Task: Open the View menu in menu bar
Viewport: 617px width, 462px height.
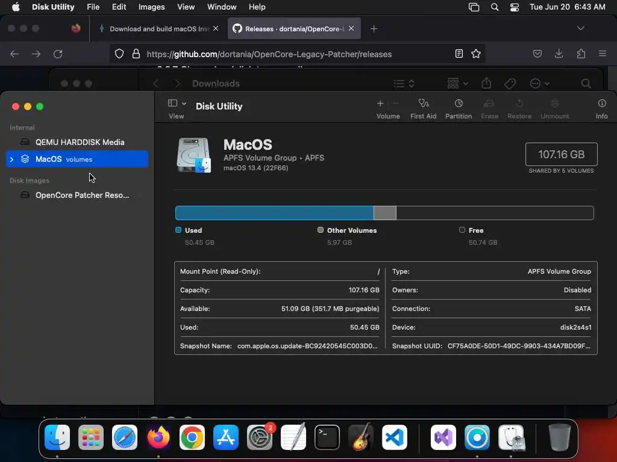Action: [x=186, y=7]
